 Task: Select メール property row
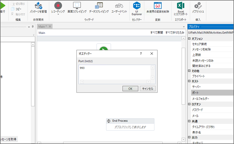(x=212, y=116)
